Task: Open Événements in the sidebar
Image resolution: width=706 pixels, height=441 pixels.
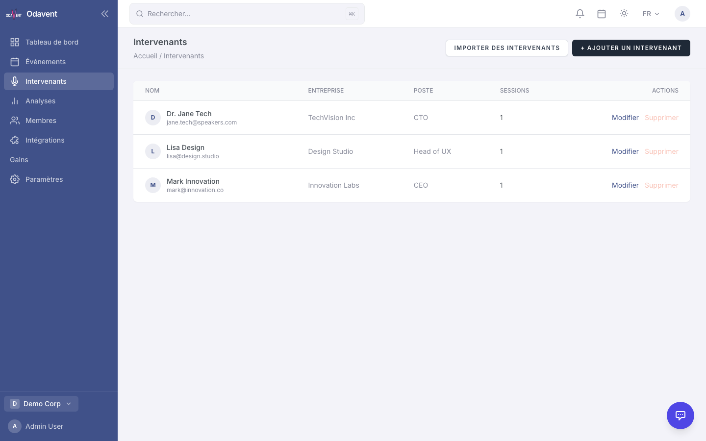Action: pos(59,62)
